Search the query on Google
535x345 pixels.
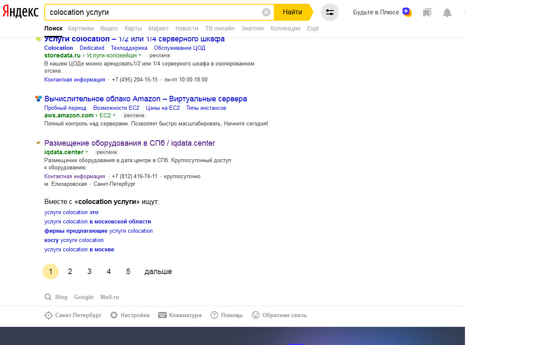[x=84, y=297]
